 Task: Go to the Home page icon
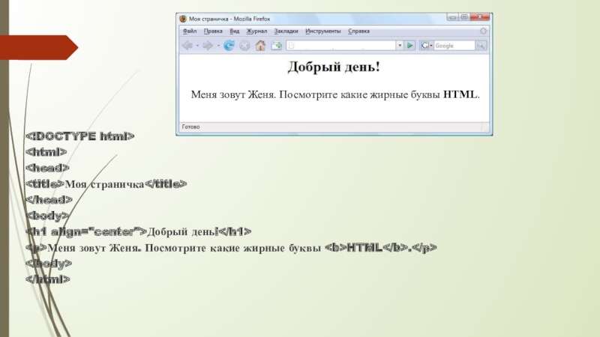point(260,46)
